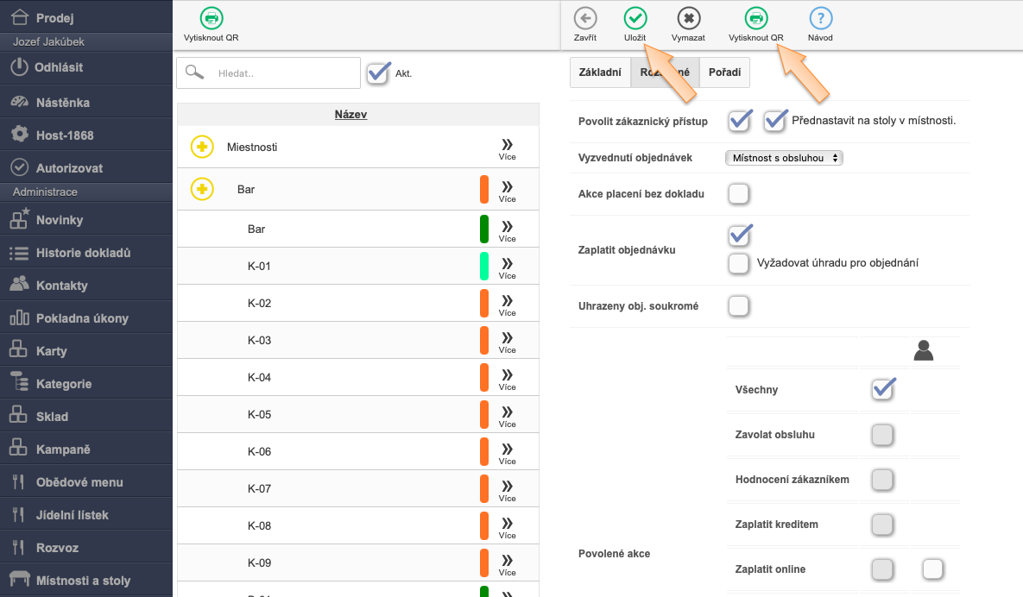The height and width of the screenshot is (597, 1023).
Task: Expand Více options for table K-03
Action: 507,340
